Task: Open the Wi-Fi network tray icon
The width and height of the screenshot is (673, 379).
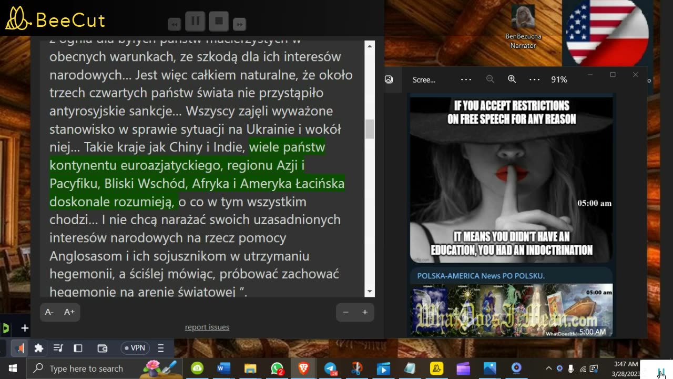Action: (x=583, y=368)
